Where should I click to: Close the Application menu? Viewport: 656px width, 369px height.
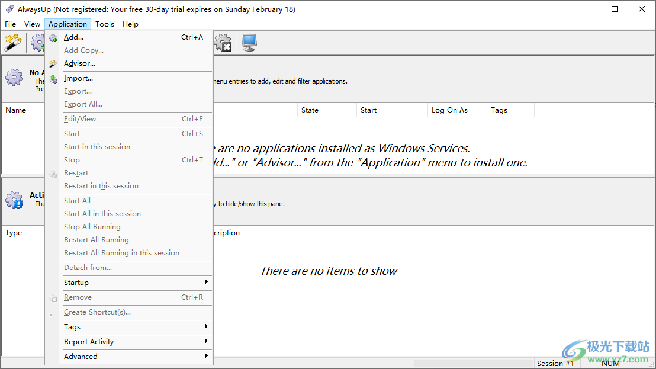(67, 24)
